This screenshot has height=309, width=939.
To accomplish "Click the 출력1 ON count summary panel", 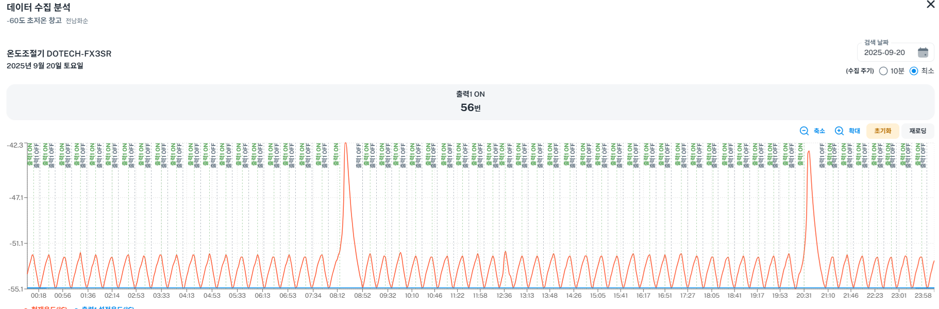I will [x=470, y=102].
